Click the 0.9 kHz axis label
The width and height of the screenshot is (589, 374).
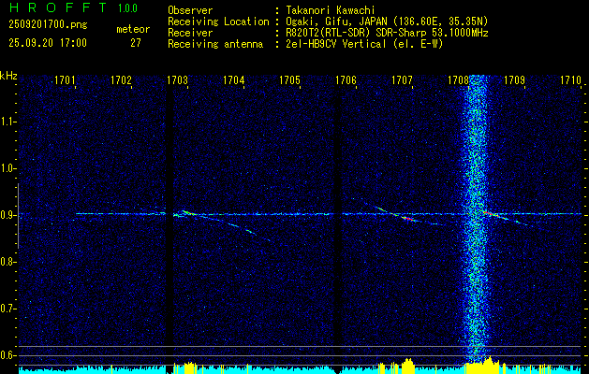tap(7, 215)
